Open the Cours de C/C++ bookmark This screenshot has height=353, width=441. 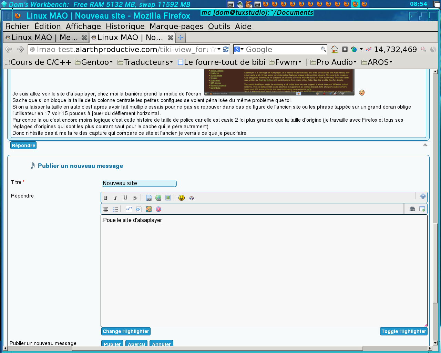(38, 62)
